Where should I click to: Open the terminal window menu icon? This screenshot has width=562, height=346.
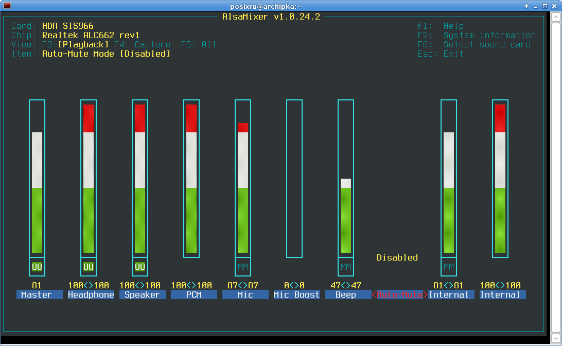(7, 6)
